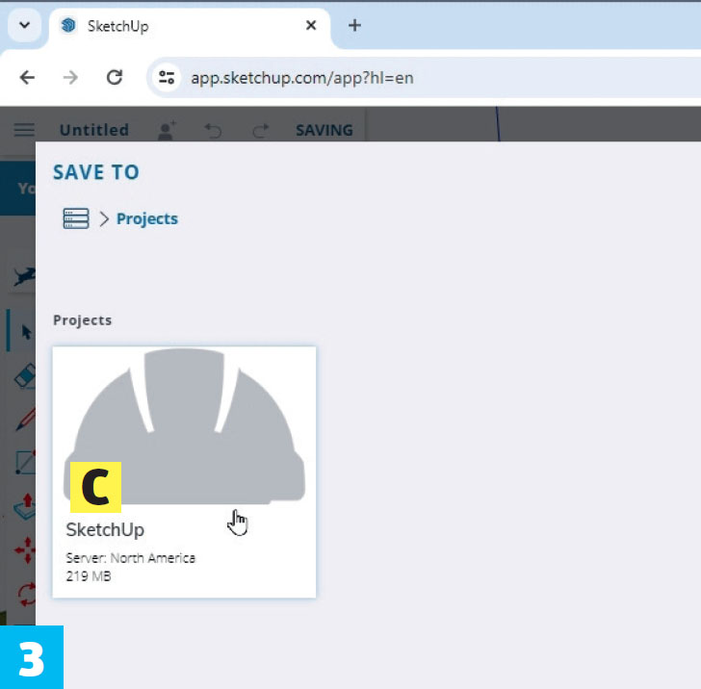Screen dimensions: 701x689
Task: Open the SketchUp project card
Action: pyautogui.click(x=184, y=472)
